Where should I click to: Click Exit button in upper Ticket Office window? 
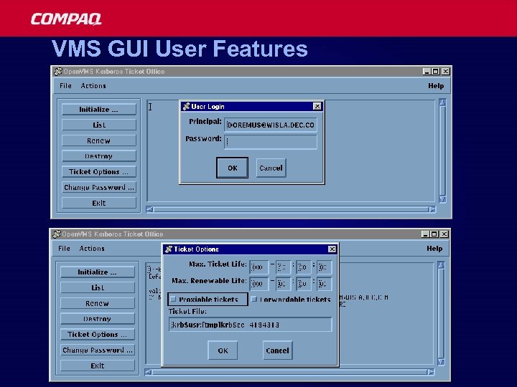(98, 203)
